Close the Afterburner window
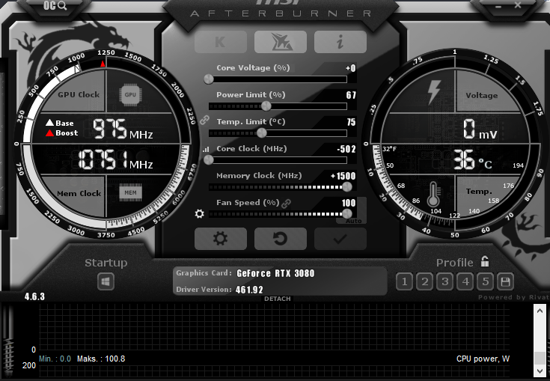Viewport: 550px width, 381px height. point(518,5)
